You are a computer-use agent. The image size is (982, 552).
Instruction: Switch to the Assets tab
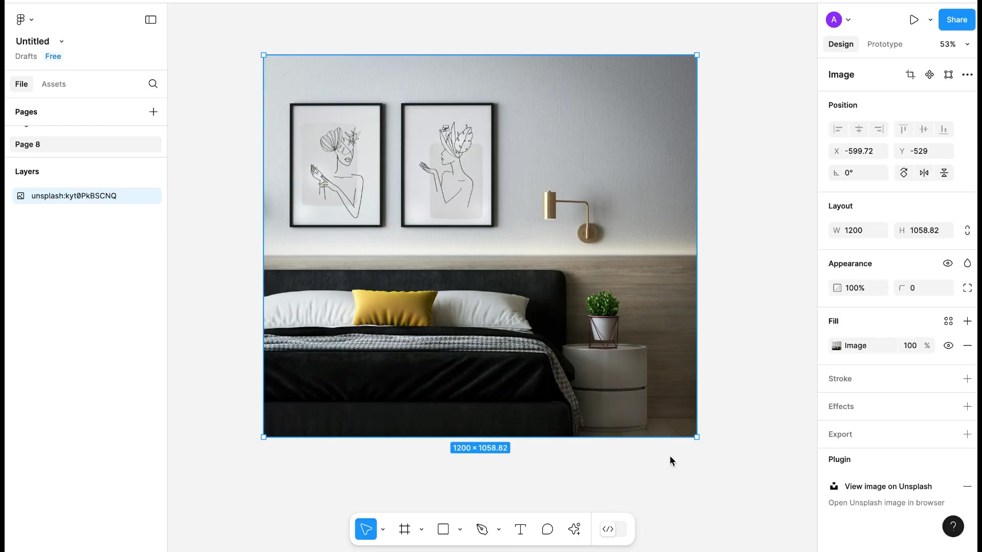54,84
